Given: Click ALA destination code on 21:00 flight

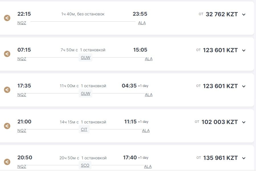Looking at the screenshot, I should click(146, 131).
